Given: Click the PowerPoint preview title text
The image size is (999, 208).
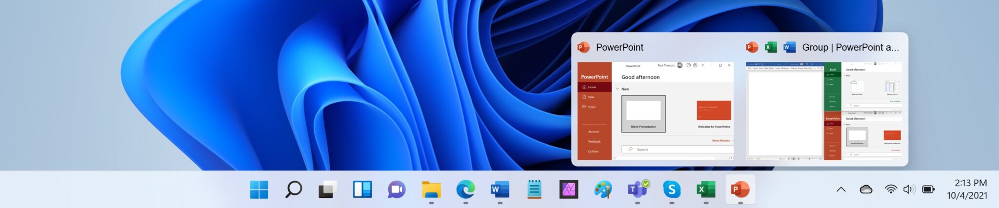Looking at the screenshot, I should (619, 47).
